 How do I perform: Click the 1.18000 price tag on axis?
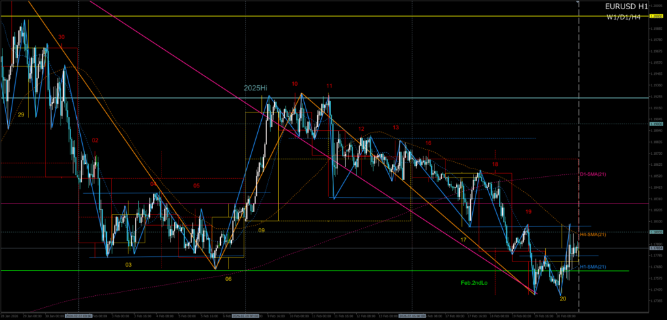pyautogui.click(x=655, y=232)
